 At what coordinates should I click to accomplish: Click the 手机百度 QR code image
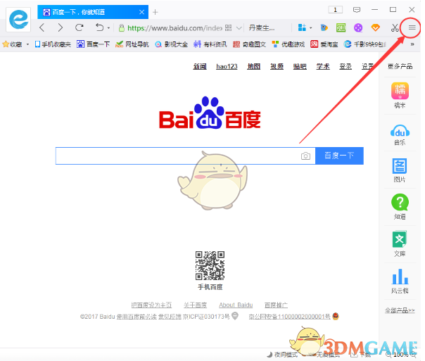click(210, 265)
